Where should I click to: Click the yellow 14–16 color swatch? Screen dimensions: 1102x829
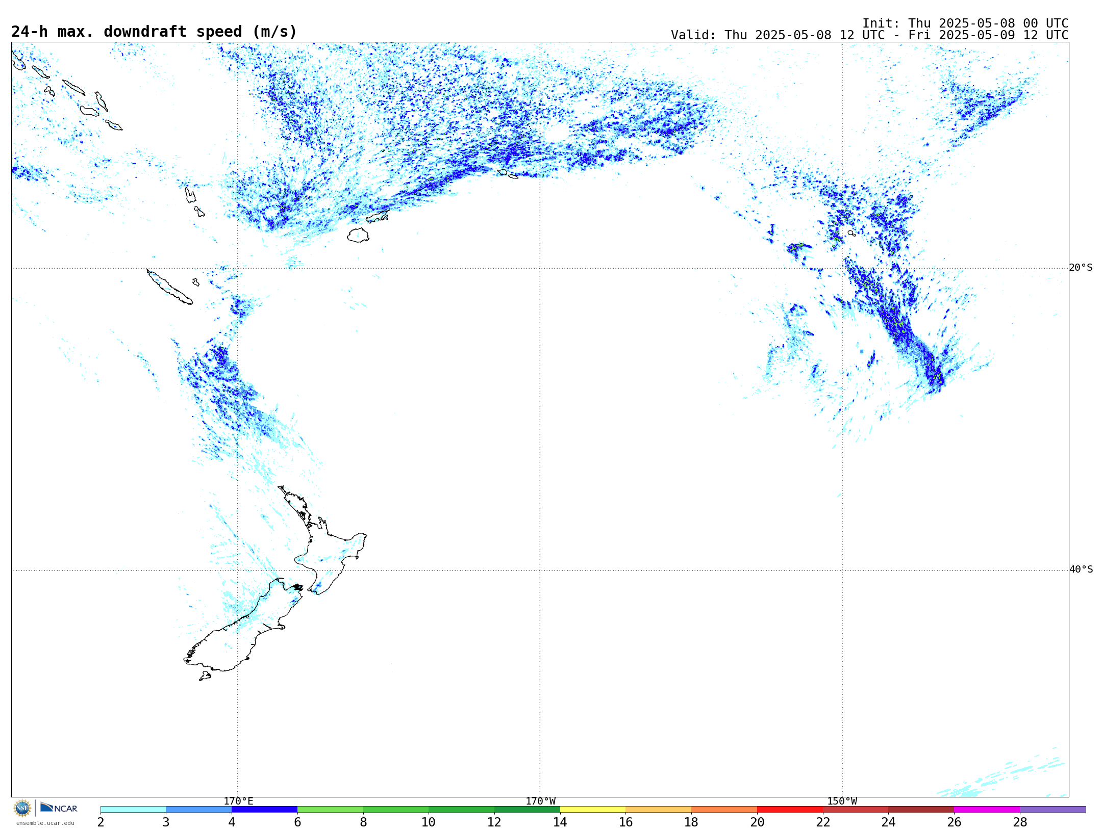coord(593,810)
